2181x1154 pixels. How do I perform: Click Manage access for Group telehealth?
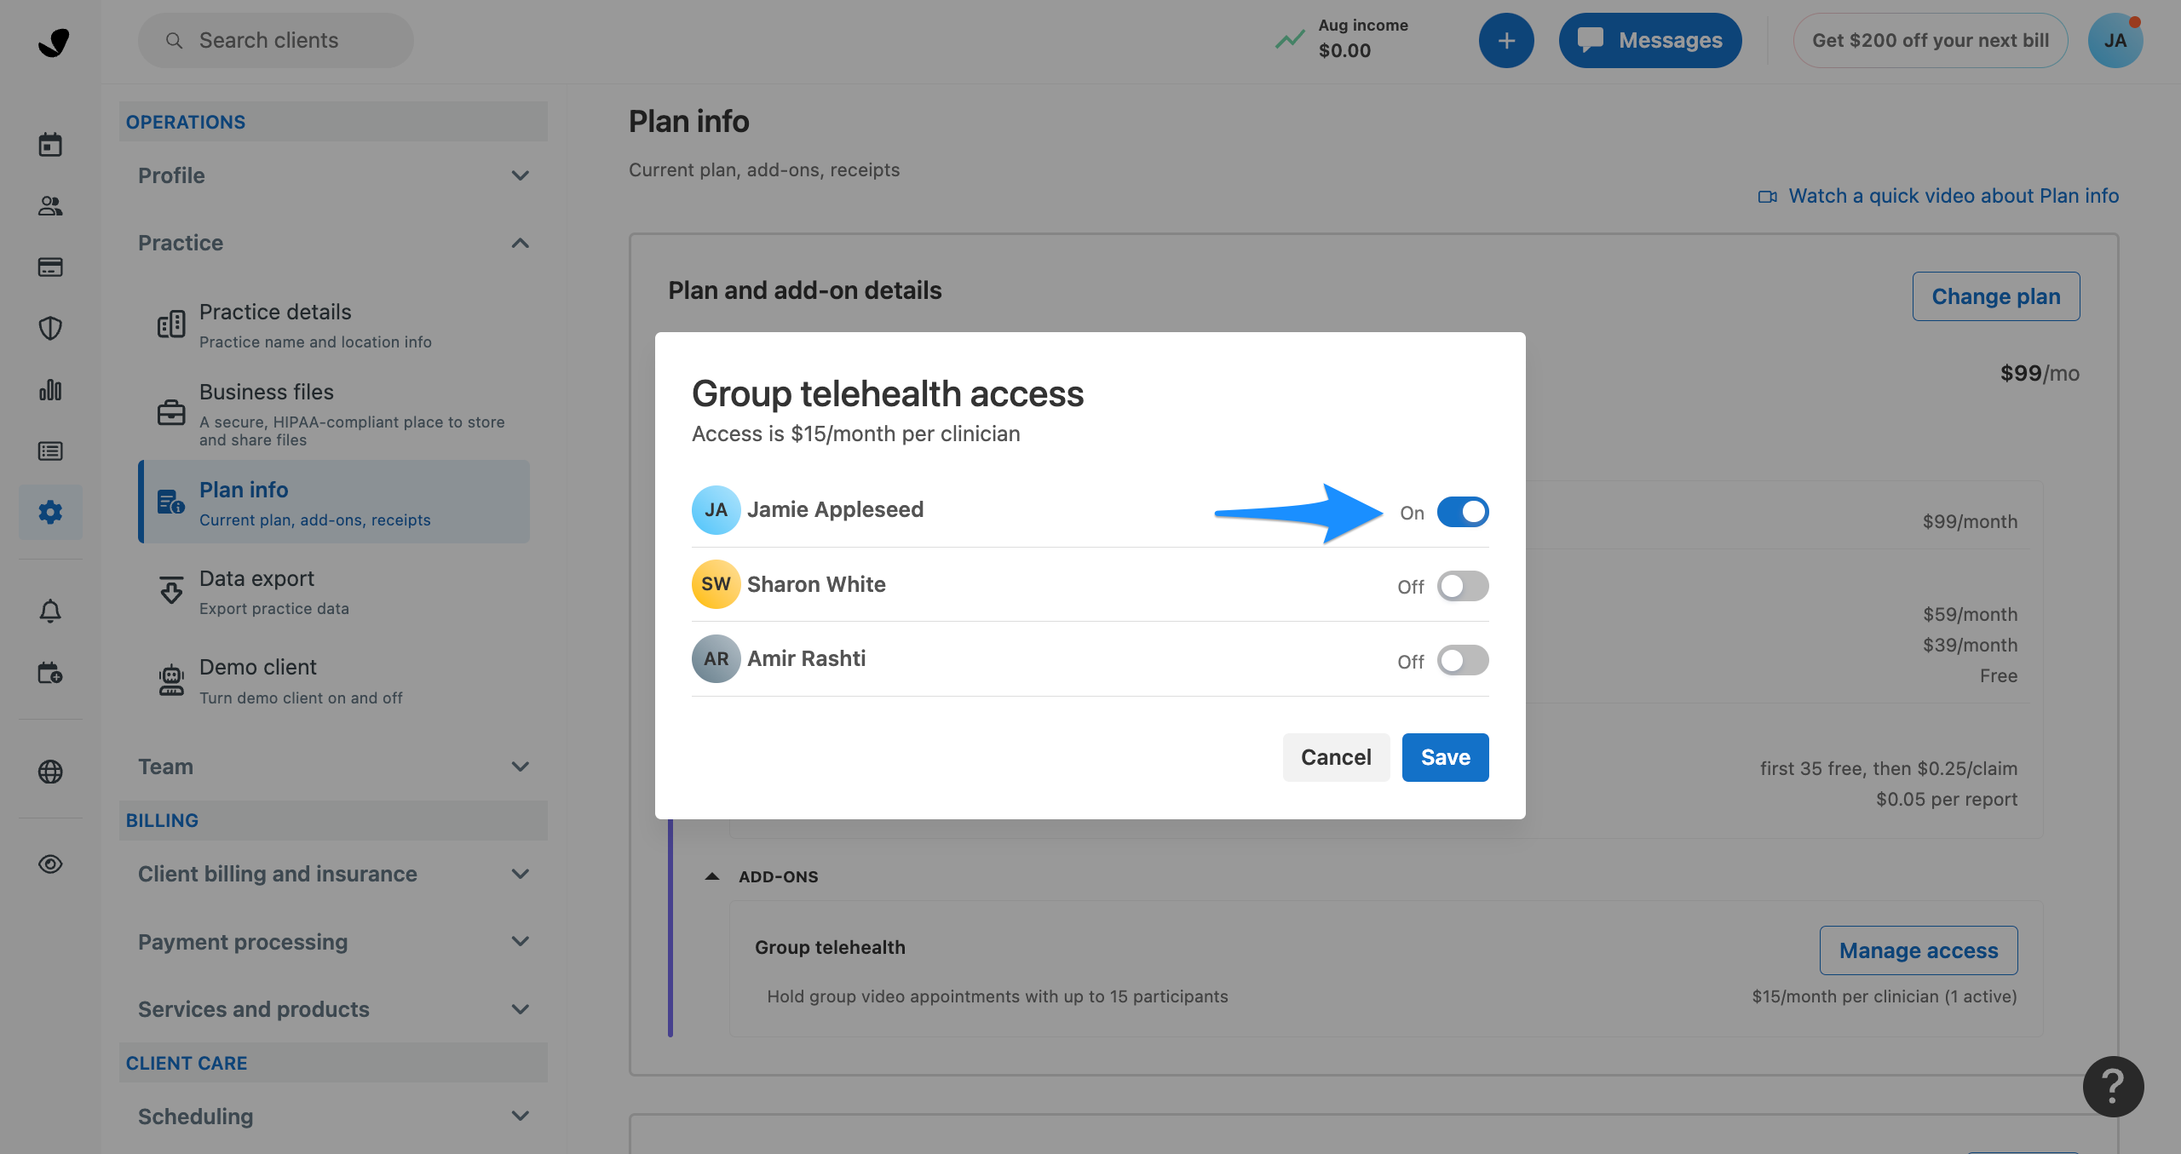[1918, 950]
